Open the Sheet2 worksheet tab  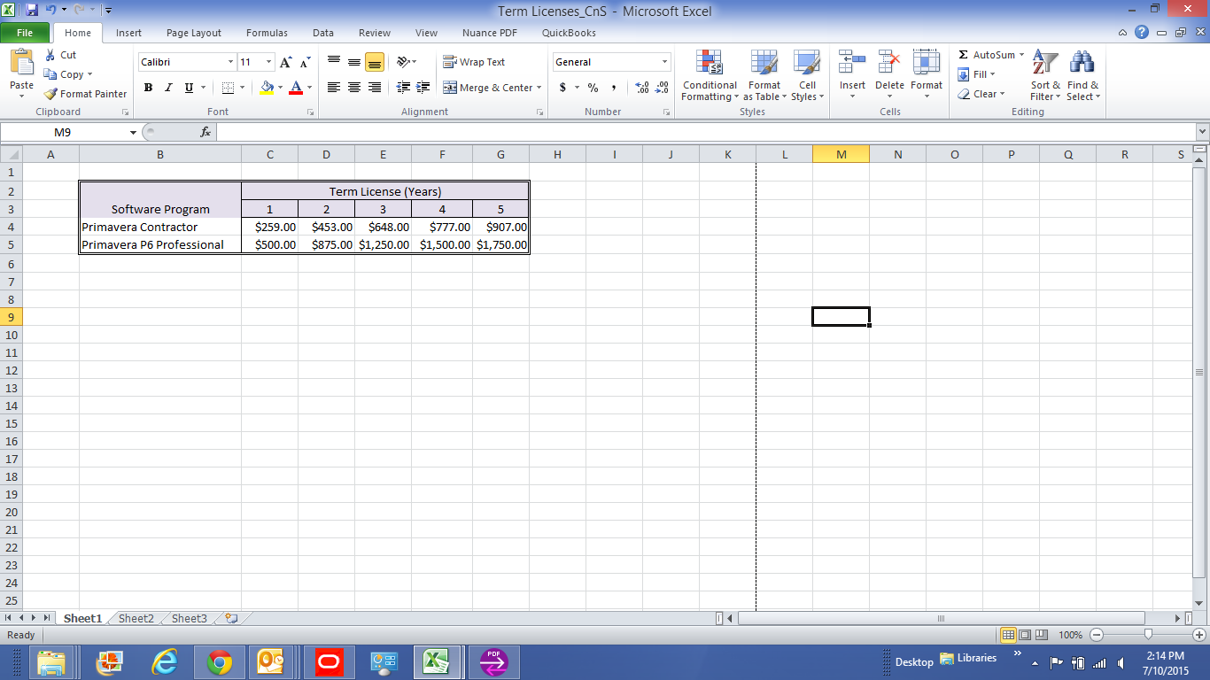(x=136, y=619)
